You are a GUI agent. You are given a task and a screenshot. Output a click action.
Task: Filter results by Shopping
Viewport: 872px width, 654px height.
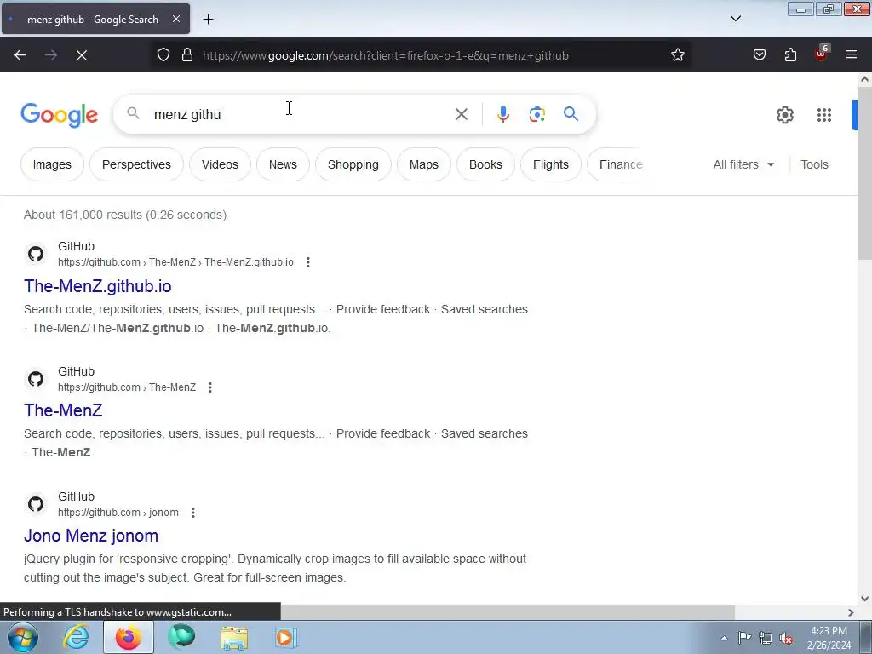click(x=353, y=164)
